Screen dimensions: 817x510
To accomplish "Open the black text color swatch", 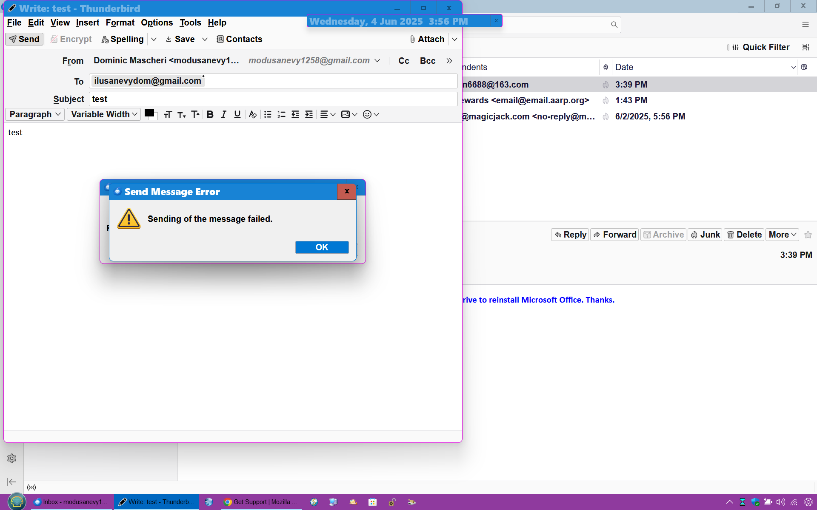I will point(149,113).
